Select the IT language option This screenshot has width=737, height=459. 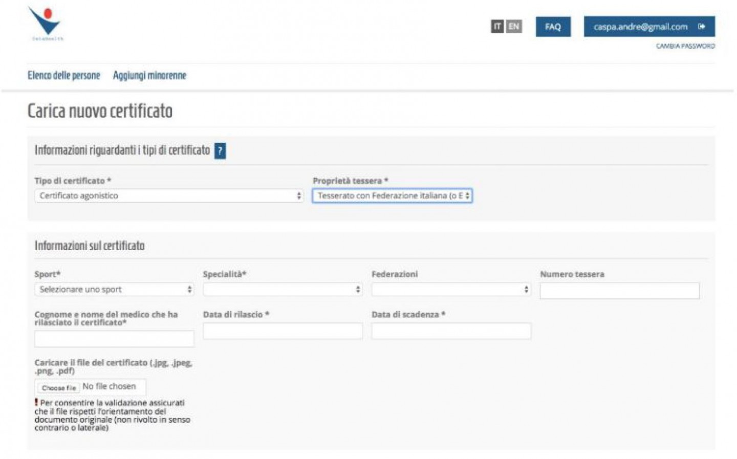point(496,27)
